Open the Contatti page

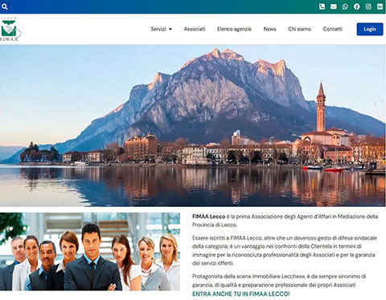333,29
